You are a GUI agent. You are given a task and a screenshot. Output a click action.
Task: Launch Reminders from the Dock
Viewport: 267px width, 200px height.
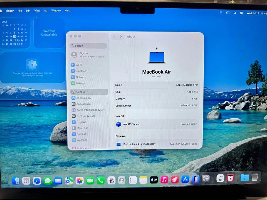point(133,180)
